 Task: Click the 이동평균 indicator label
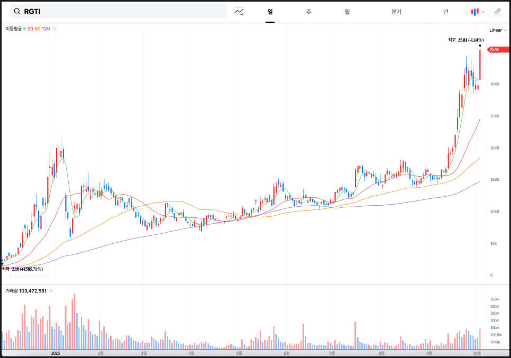[x=14, y=29]
